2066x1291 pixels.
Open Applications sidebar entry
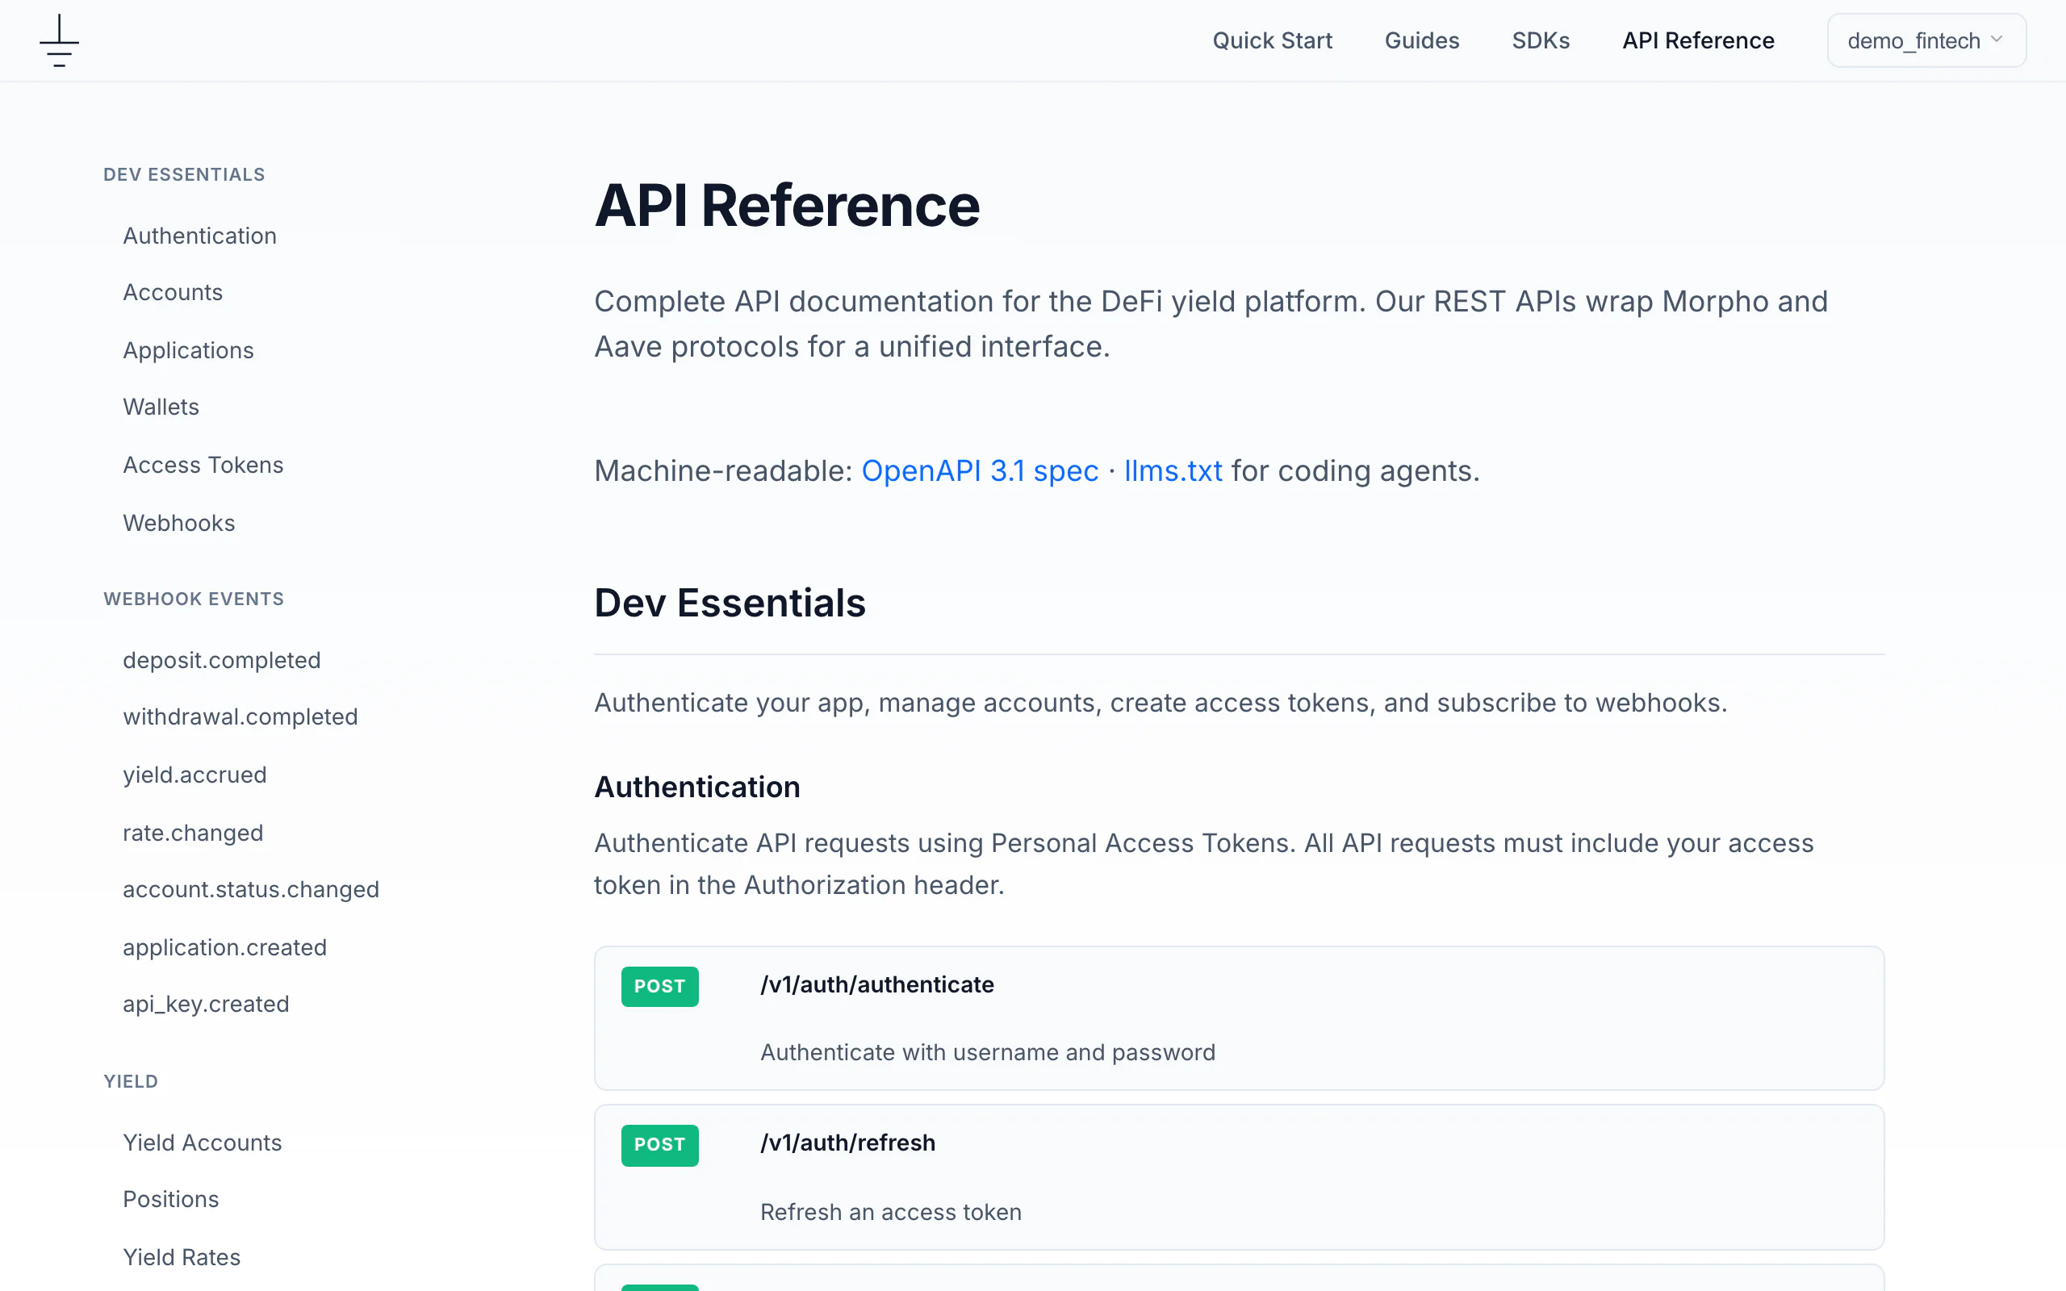tap(188, 350)
